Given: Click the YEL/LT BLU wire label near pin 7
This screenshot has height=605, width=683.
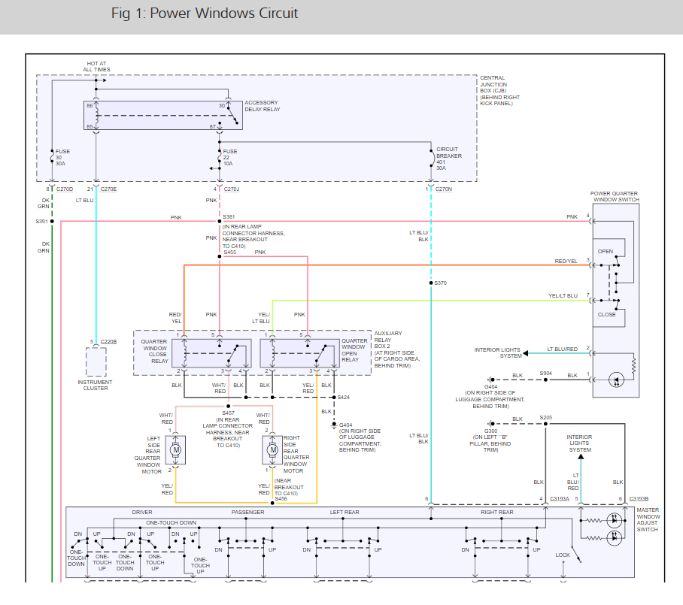Looking at the screenshot, I should (563, 295).
